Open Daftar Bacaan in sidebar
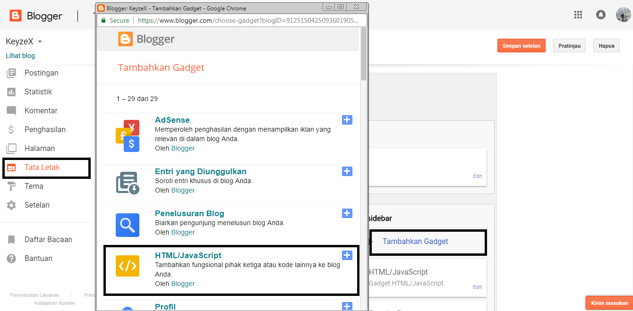Image resolution: width=633 pixels, height=311 pixels. coord(48,239)
